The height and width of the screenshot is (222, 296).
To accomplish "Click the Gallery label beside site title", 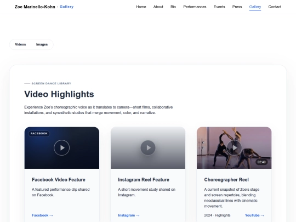I will coord(67,7).
